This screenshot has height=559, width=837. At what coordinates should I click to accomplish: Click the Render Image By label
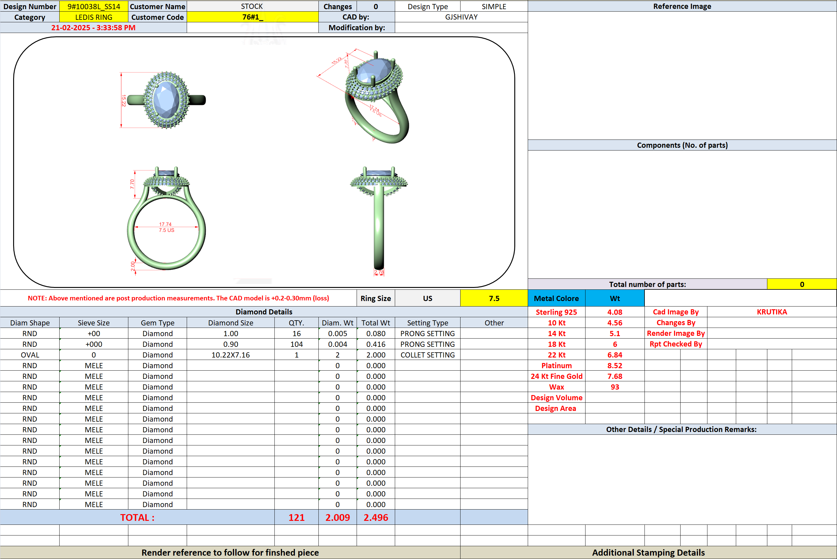676,333
